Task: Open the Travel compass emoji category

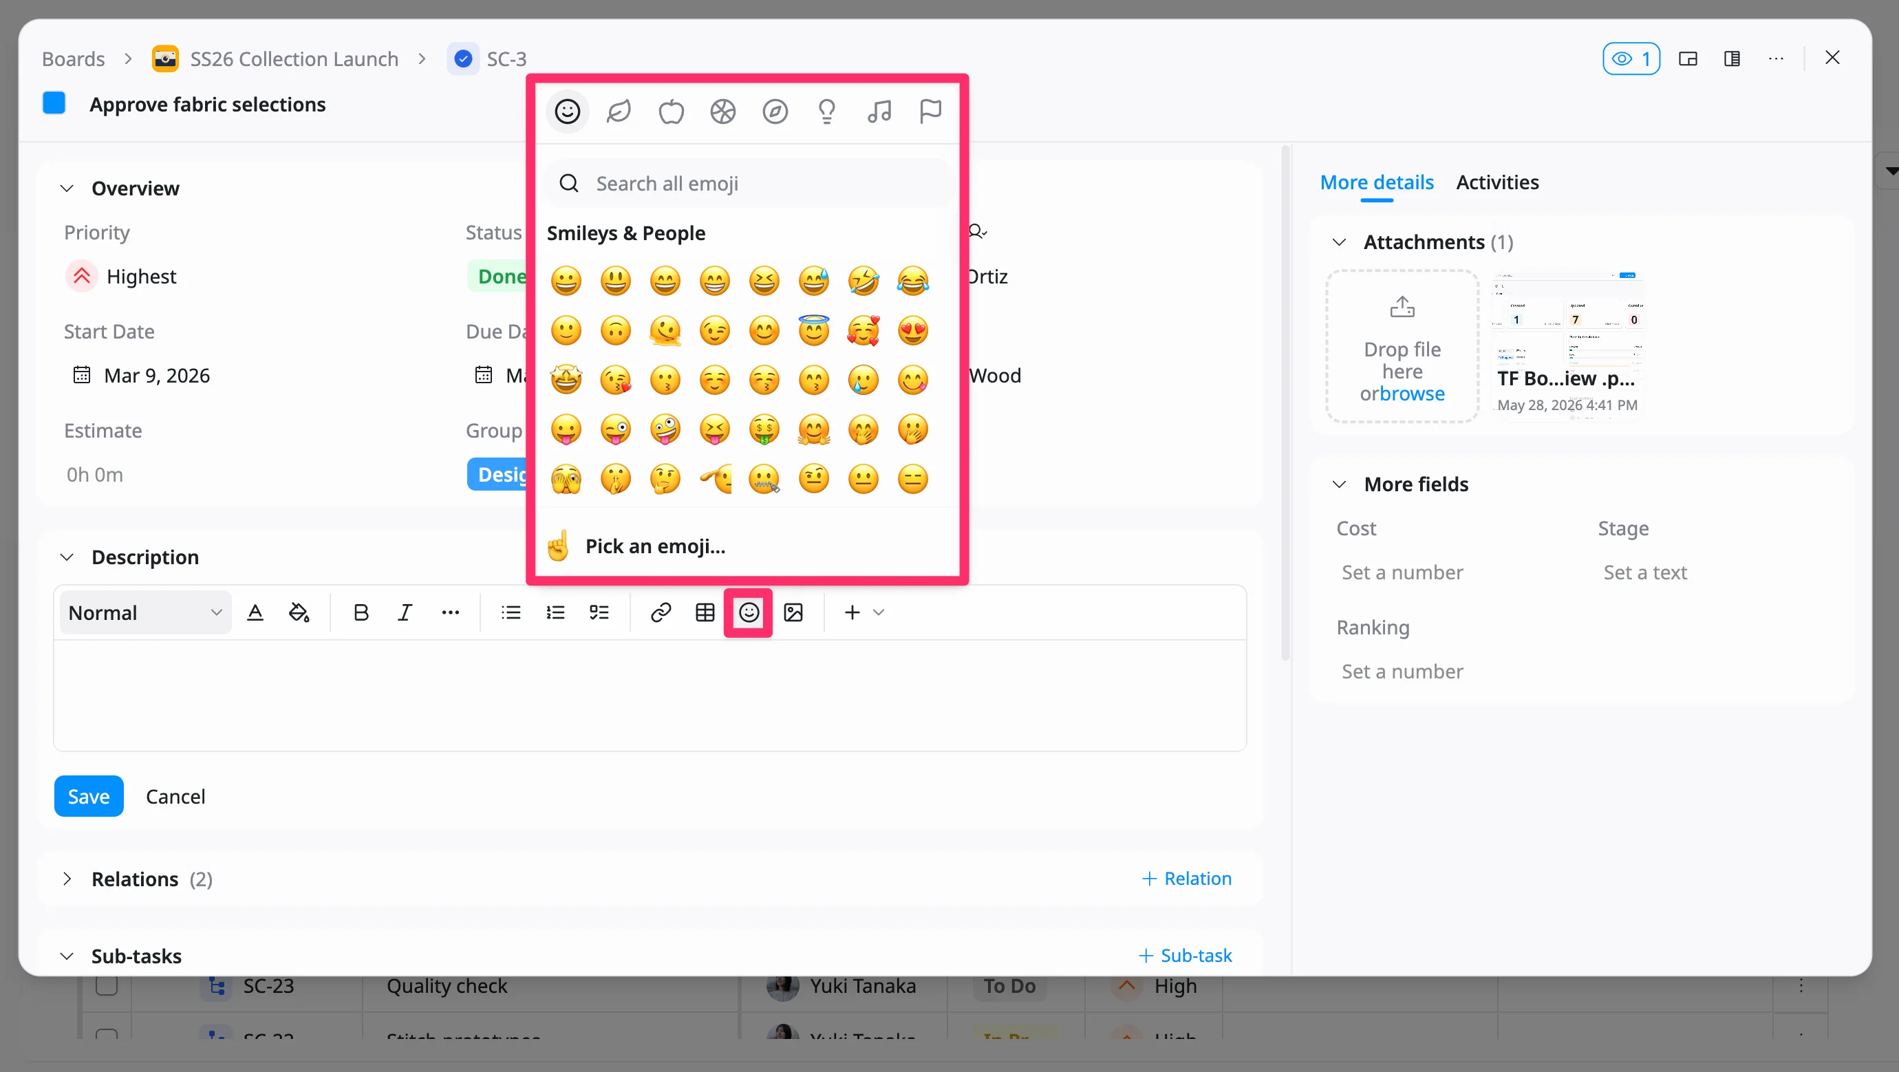Action: tap(775, 112)
